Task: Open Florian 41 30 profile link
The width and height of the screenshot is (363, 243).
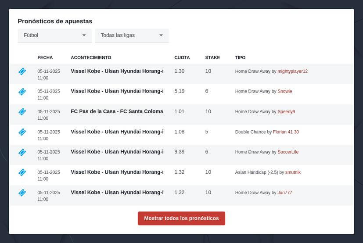Action: (x=286, y=132)
